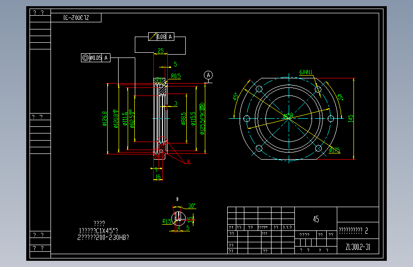Click the red B leader label beside the section
This screenshot has width=413, height=267.
[188, 162]
